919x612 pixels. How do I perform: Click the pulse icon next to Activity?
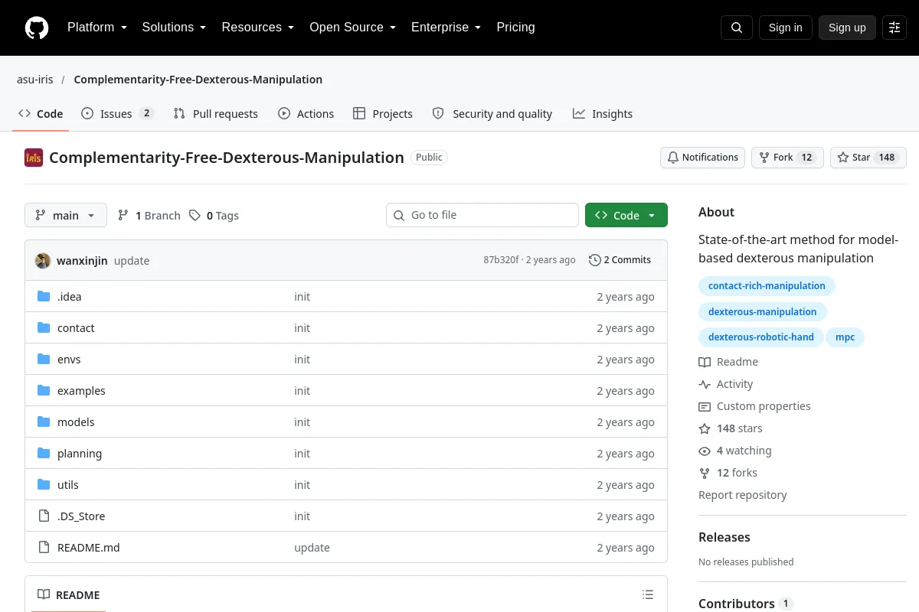[x=705, y=384]
